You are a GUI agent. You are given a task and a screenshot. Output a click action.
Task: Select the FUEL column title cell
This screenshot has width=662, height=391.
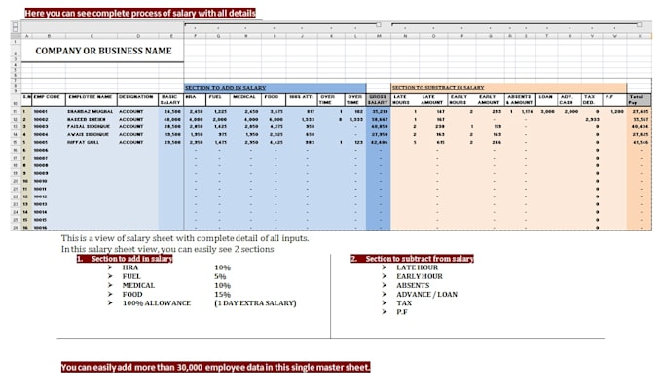tap(218, 100)
